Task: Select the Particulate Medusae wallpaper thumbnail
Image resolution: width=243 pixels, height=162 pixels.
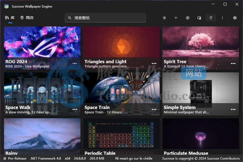Action: click(201, 134)
